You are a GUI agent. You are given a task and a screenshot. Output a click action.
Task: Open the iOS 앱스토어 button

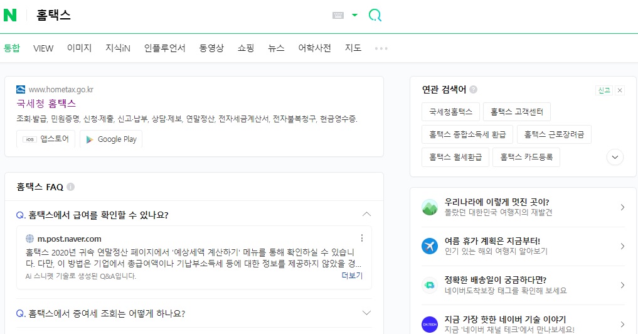pos(46,139)
